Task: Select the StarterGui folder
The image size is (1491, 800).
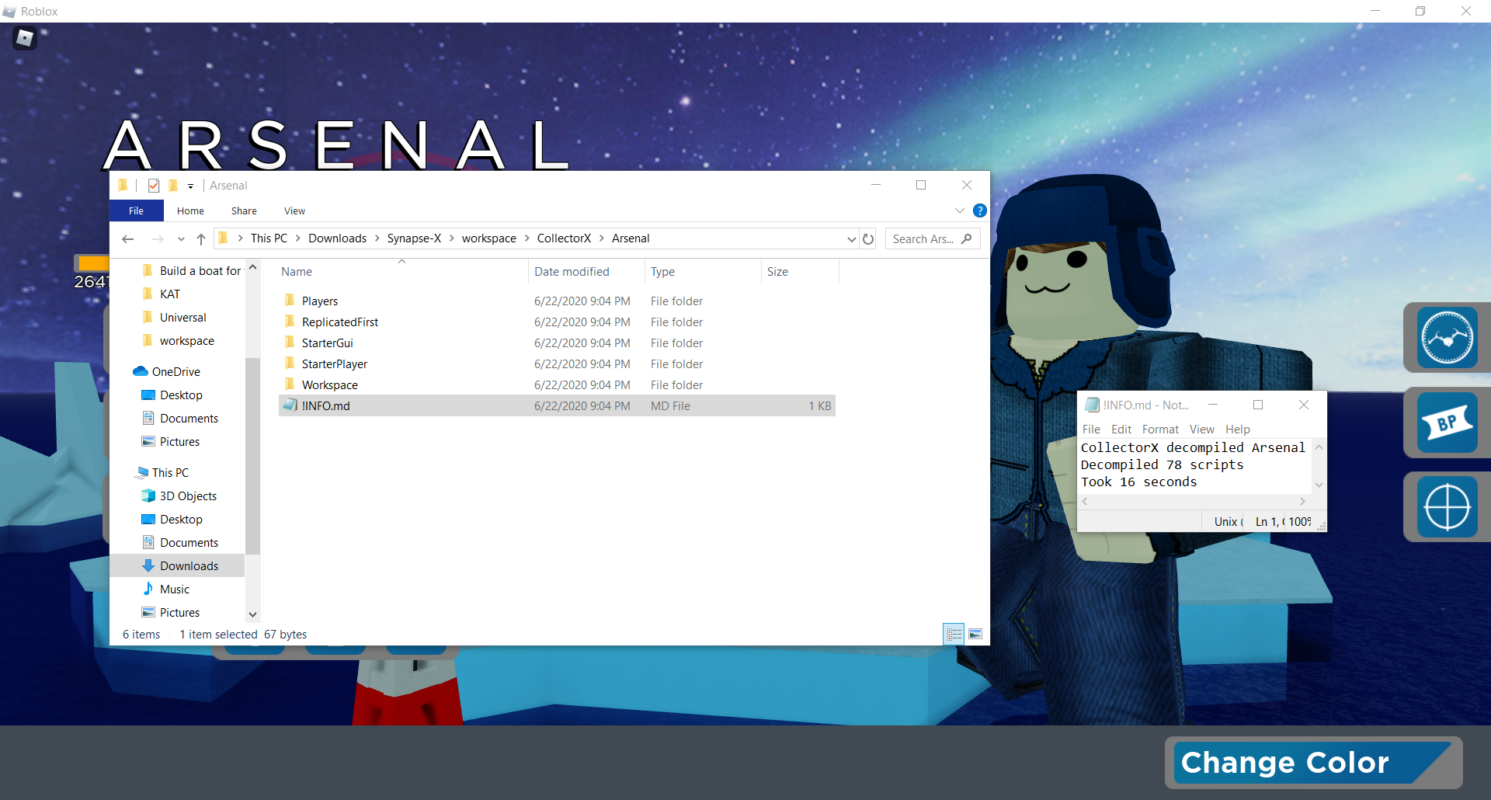Action: tap(557, 343)
